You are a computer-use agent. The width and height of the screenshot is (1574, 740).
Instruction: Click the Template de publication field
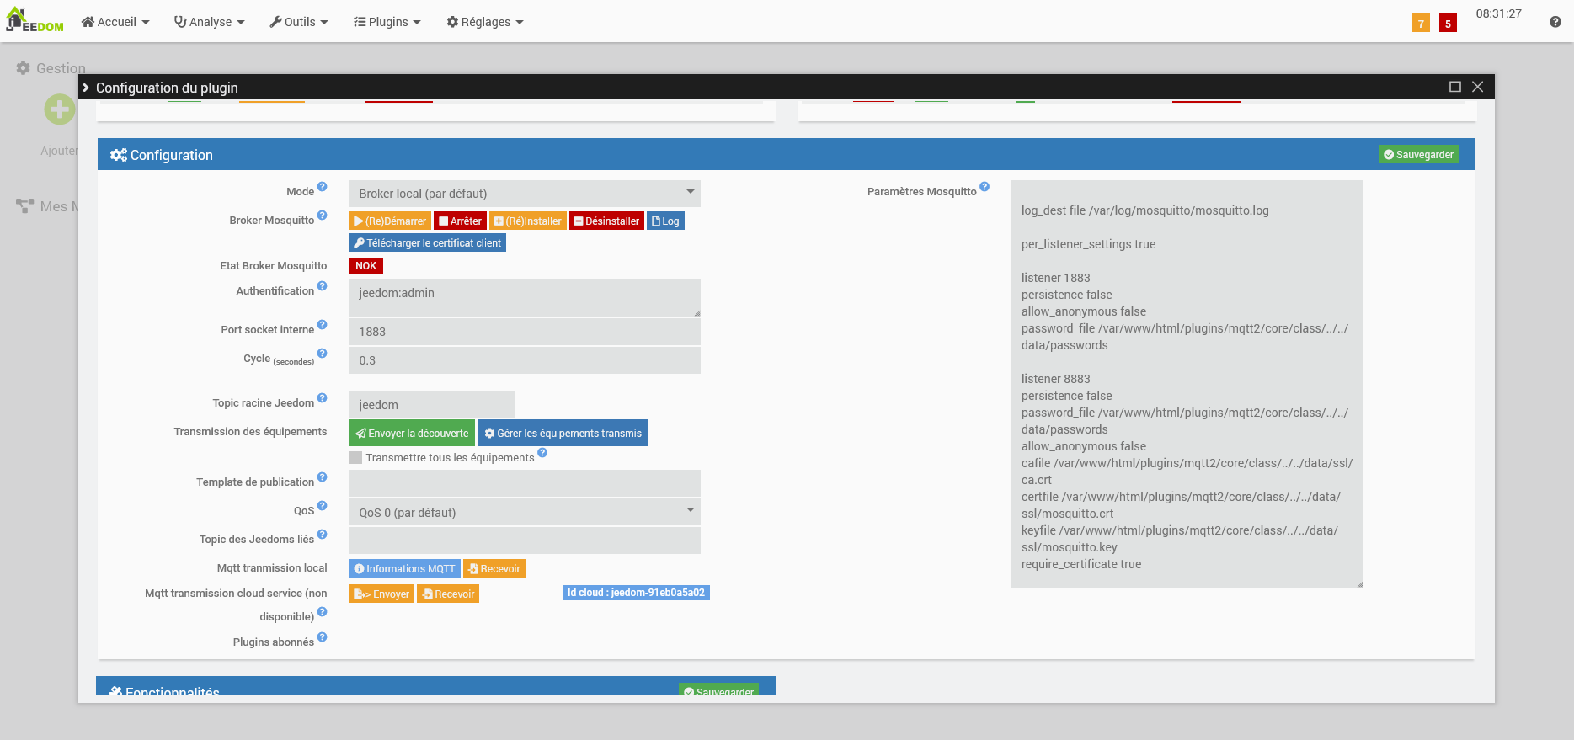(x=525, y=483)
